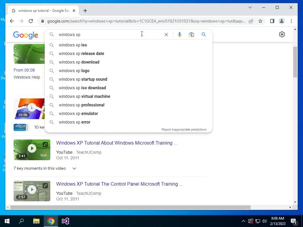Open the tab search chevron in title bar
This screenshot has width=303, height=227.
point(250,7)
